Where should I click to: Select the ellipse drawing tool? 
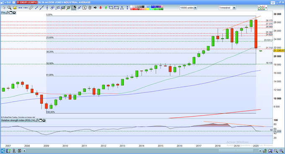tap(111, 8)
